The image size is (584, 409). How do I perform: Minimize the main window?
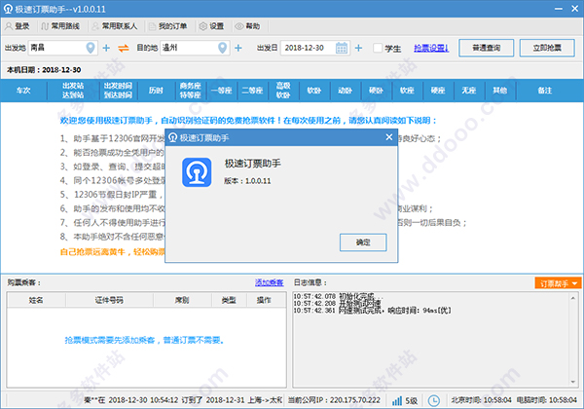click(x=559, y=9)
